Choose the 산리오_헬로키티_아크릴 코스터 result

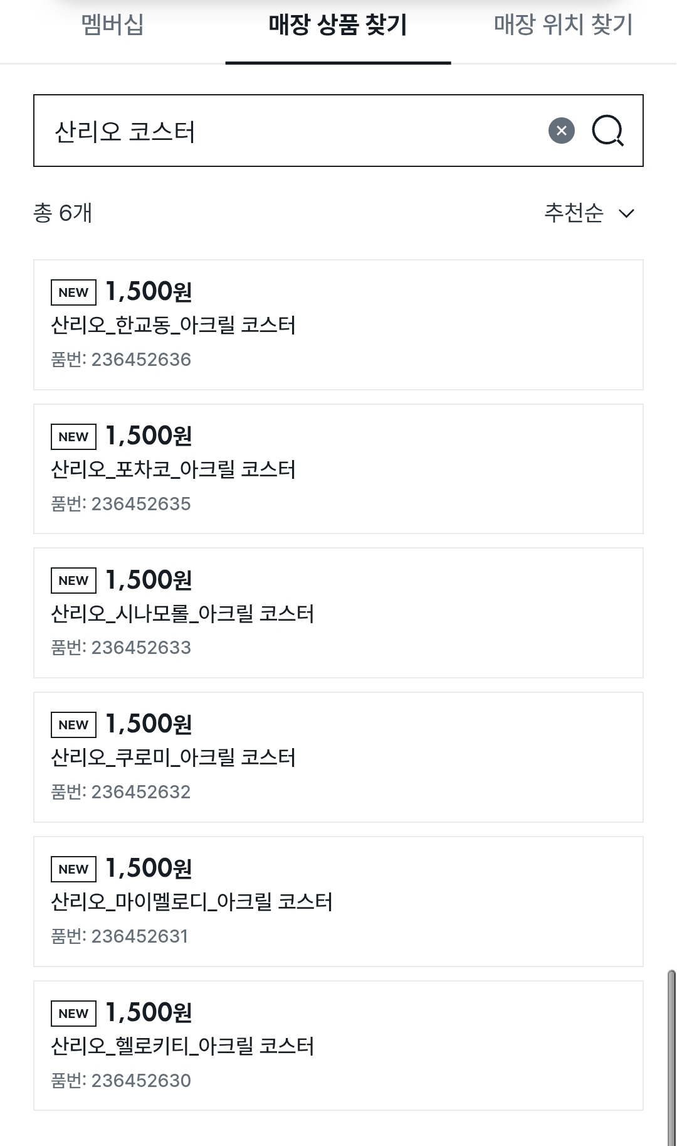point(182,1046)
